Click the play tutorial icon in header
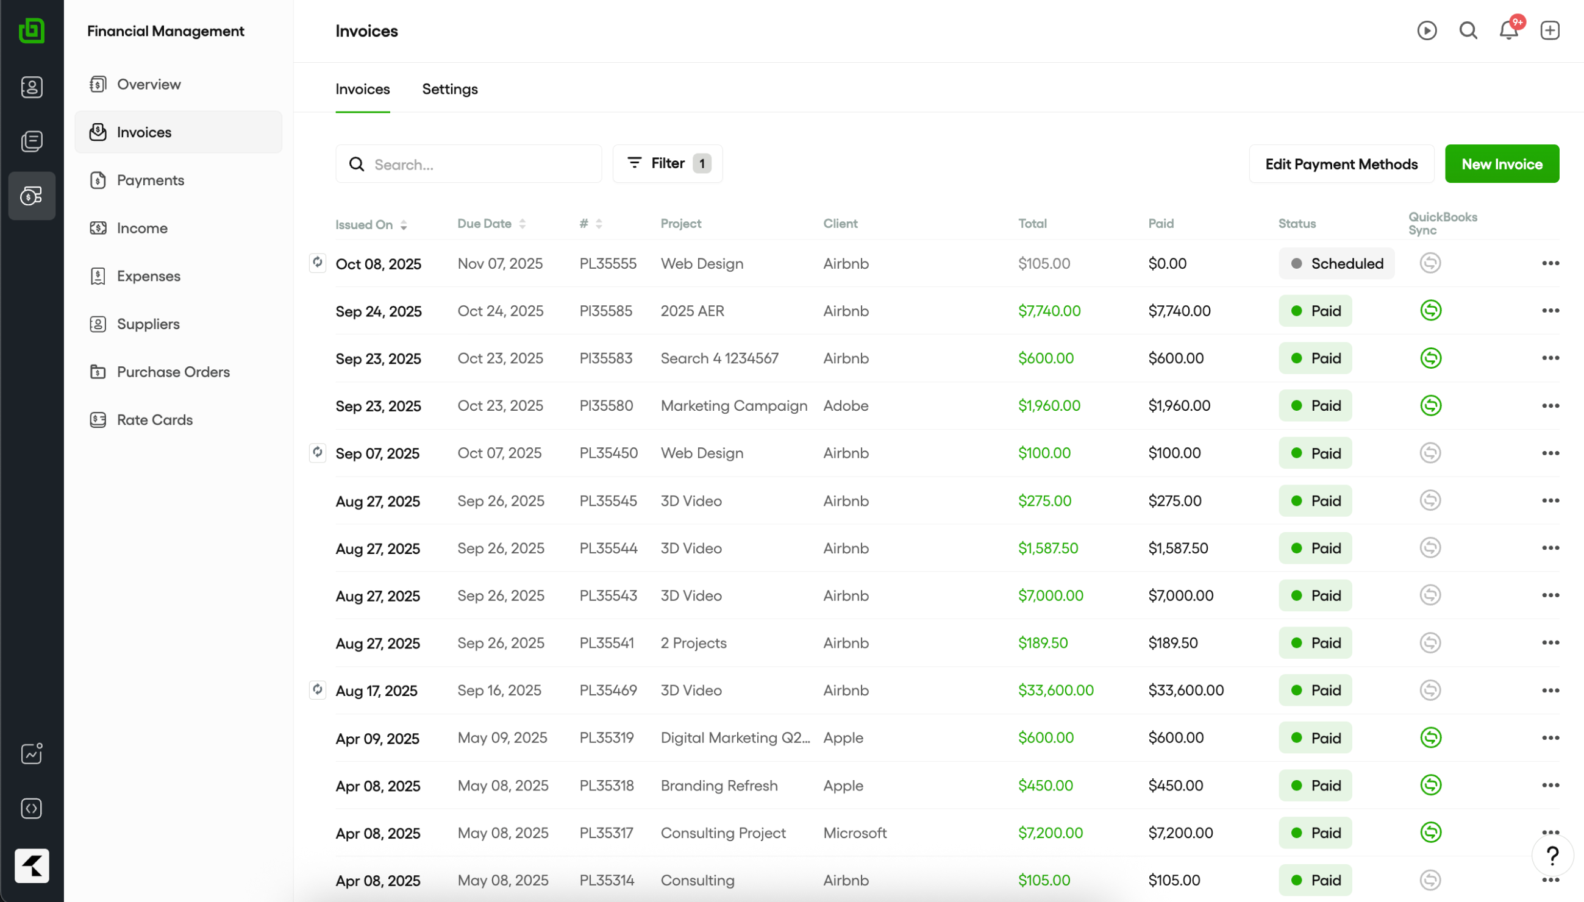 [1427, 30]
